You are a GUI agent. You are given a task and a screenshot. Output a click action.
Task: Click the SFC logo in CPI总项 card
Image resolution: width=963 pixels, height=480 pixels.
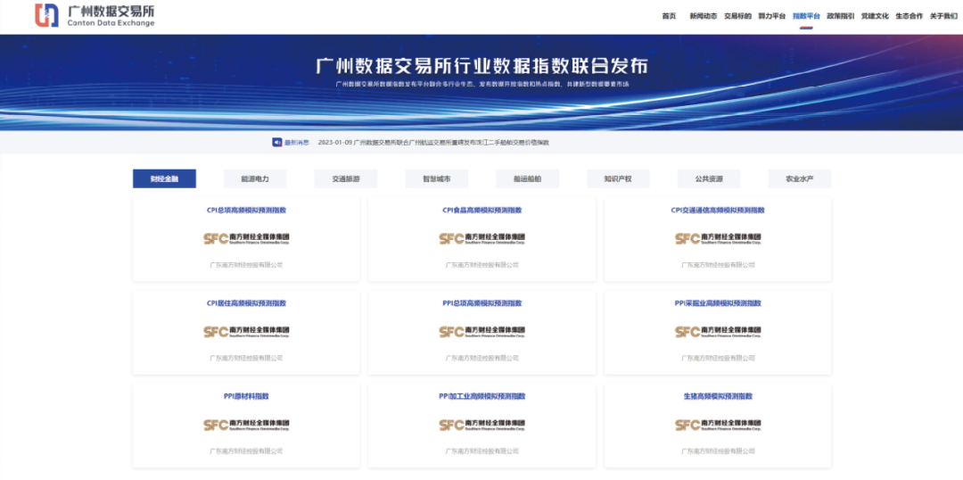point(246,238)
